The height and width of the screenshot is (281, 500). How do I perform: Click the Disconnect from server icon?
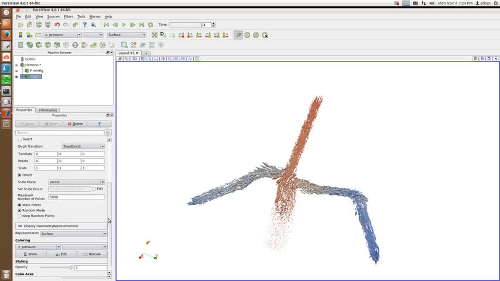pos(47,25)
